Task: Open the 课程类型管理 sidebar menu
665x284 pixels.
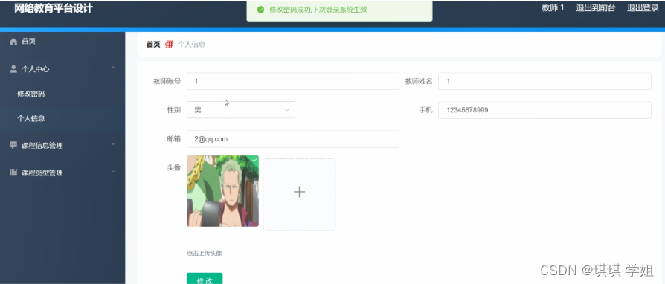Action: click(x=62, y=173)
